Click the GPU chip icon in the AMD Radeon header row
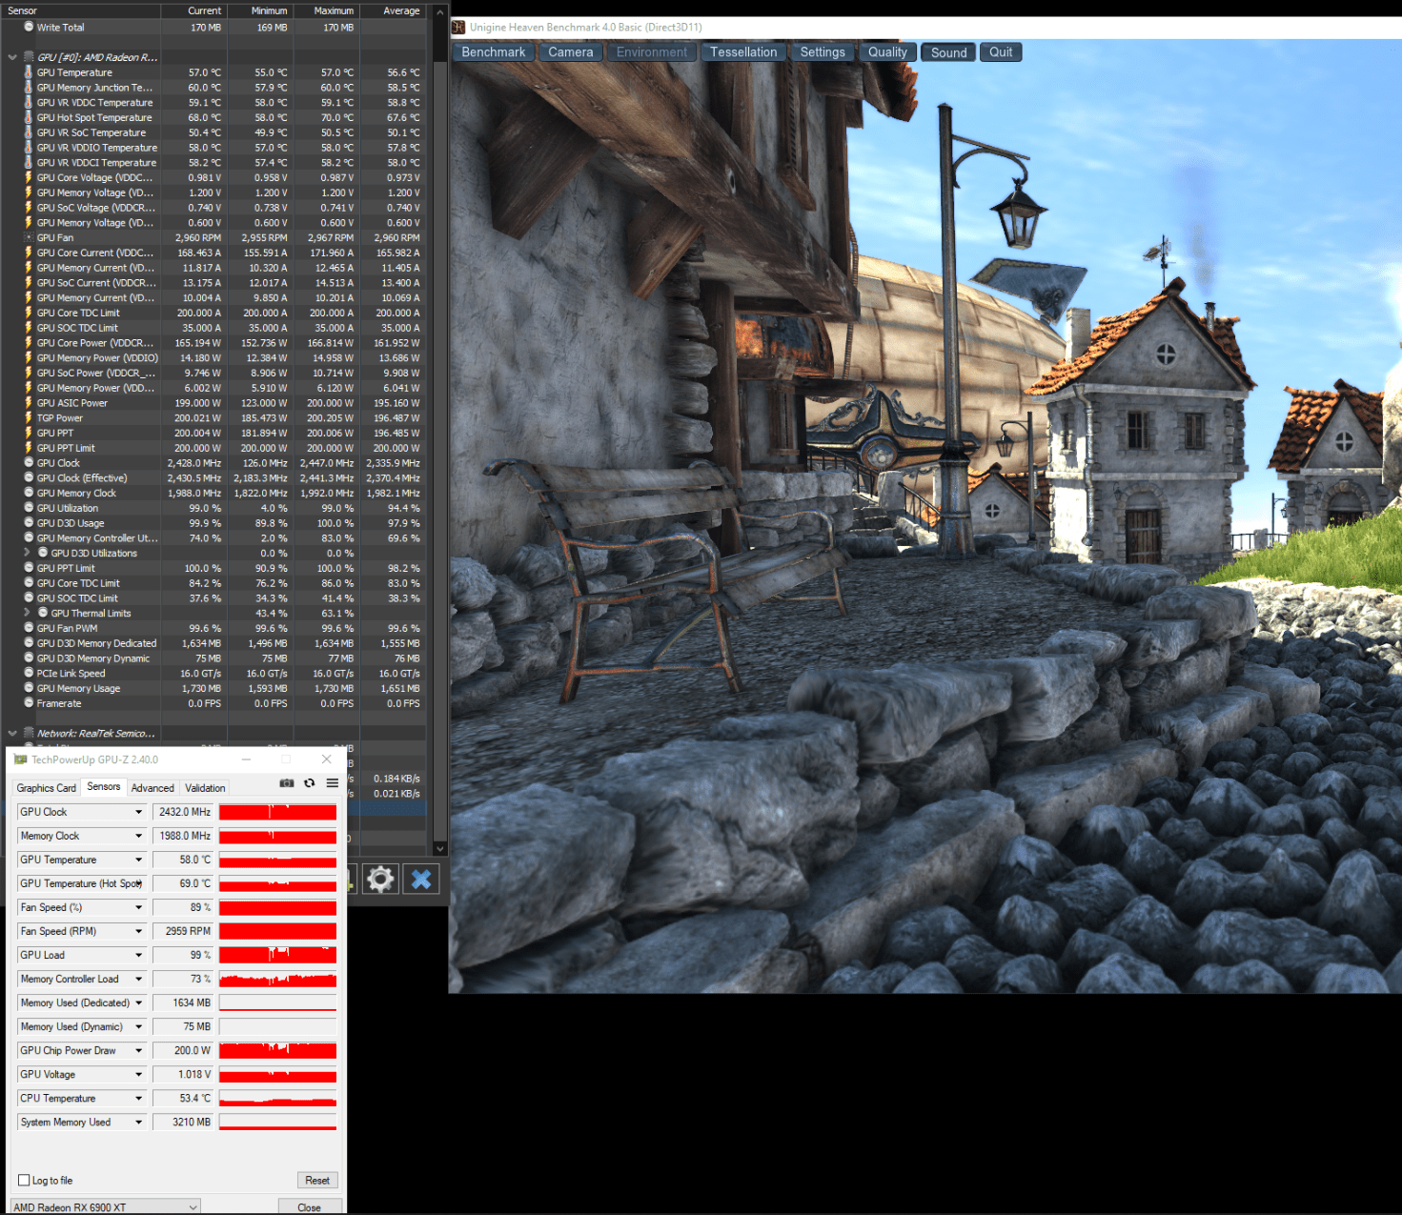 coord(29,57)
